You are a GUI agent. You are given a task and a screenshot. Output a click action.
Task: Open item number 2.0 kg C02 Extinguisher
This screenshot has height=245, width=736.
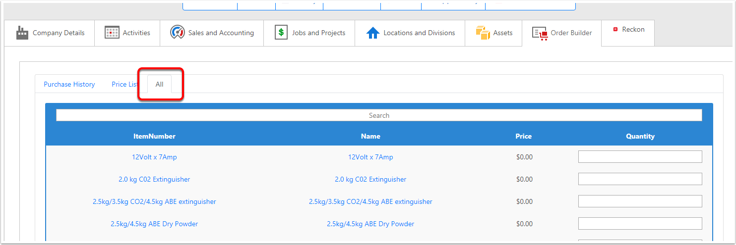pos(154,179)
